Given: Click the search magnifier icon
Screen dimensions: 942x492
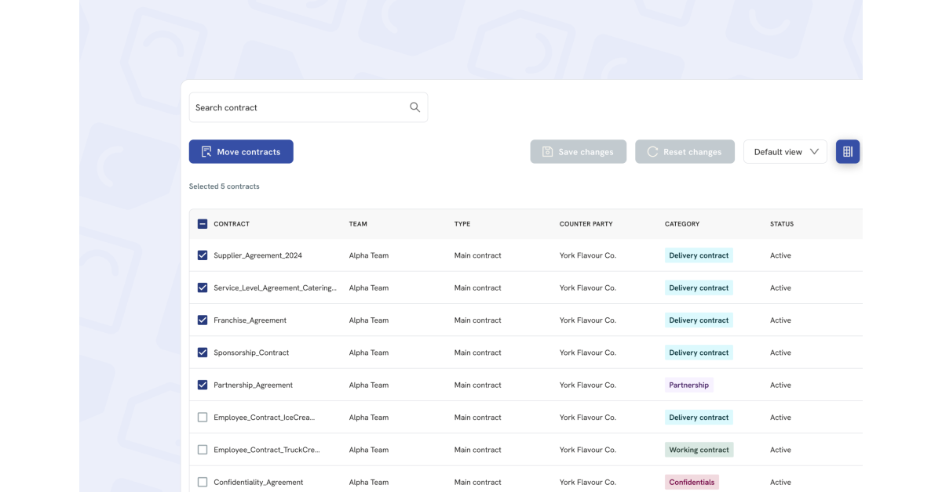Looking at the screenshot, I should tap(414, 107).
